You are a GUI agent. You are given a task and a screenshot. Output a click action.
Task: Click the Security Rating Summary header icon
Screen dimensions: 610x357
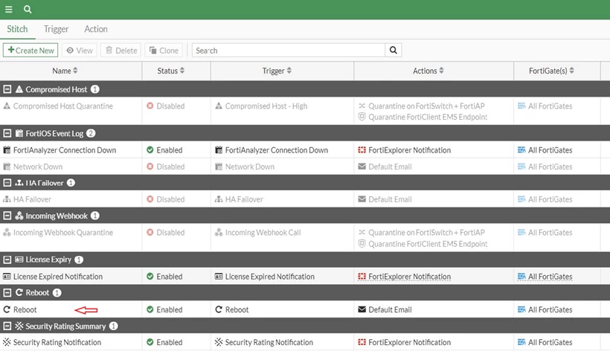tap(19, 326)
